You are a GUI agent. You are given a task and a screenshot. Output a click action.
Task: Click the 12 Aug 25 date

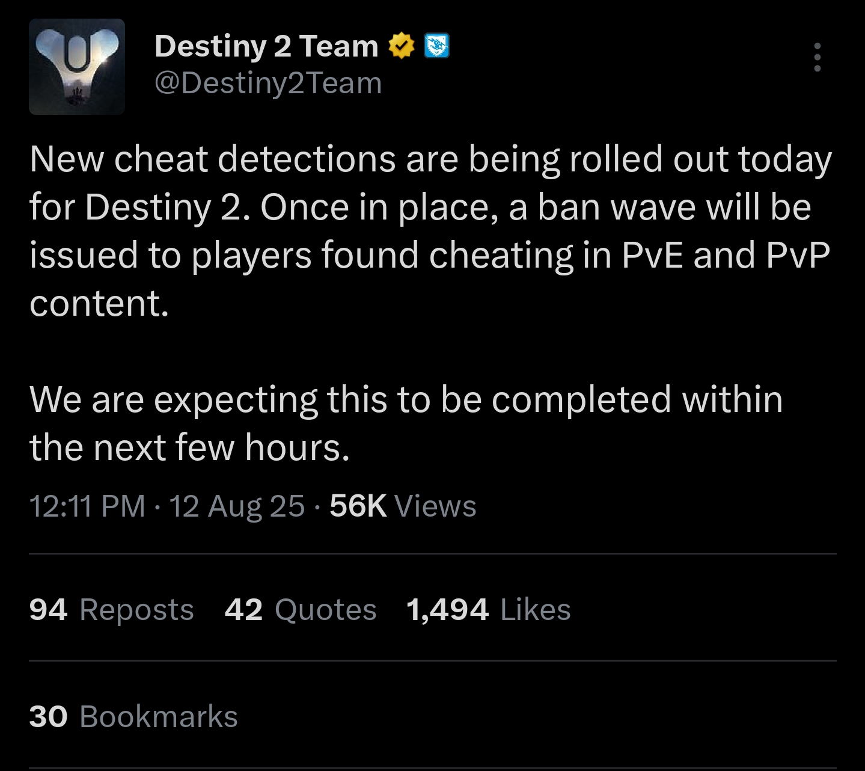tap(237, 506)
